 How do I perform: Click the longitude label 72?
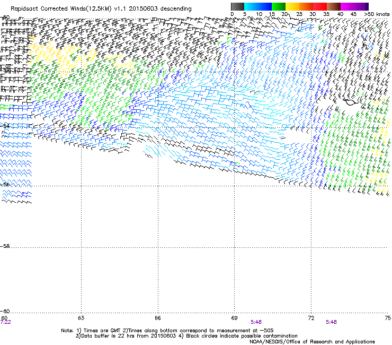(x=311, y=318)
